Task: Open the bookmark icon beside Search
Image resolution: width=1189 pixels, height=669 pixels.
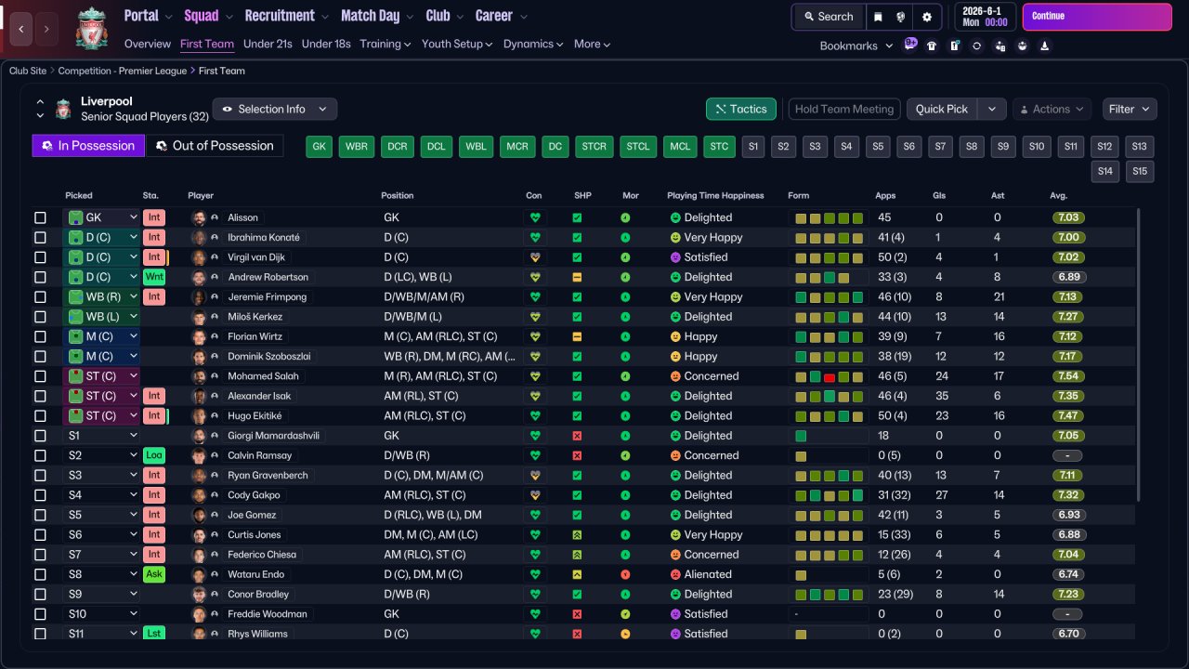Action: [x=878, y=17]
